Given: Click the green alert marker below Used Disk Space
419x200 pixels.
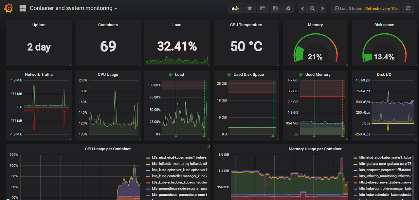Looking at the screenshot, I should coord(273,136).
